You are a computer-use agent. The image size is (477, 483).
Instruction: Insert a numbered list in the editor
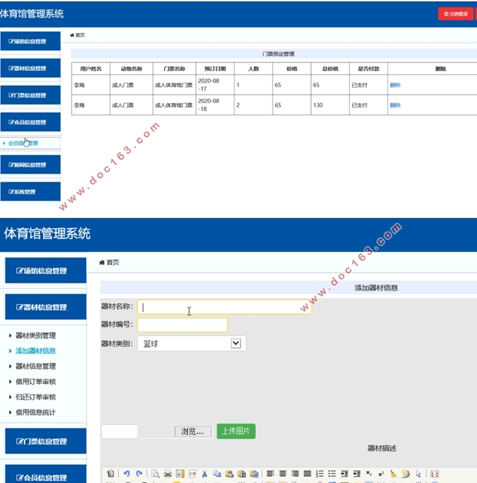pos(319,473)
